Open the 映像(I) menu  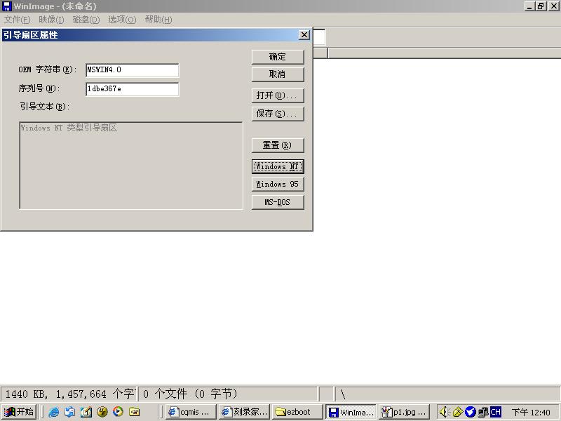(51, 20)
